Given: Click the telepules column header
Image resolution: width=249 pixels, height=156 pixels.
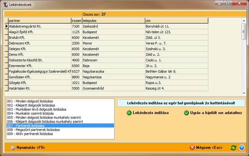Looking at the screenshot, I should 114,21.
